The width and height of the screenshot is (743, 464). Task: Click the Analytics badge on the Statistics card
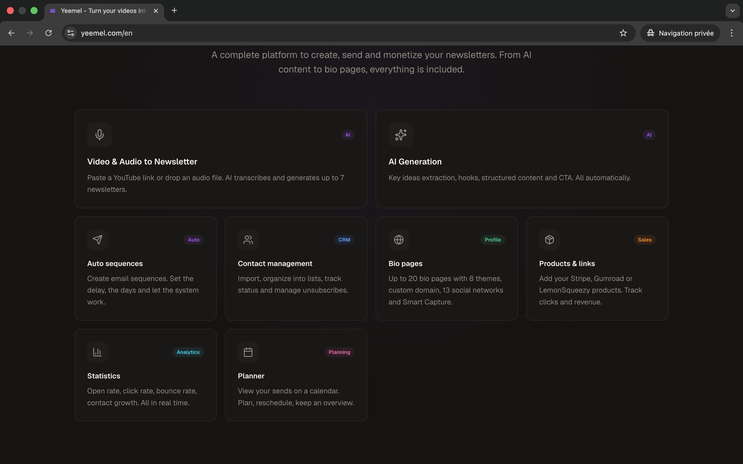click(x=188, y=352)
